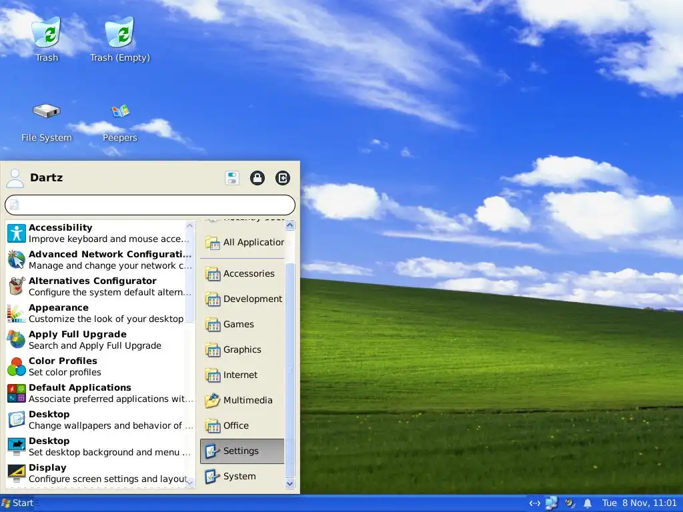Open the Default Applications icon
This screenshot has width=683, height=512.
pos(17,393)
